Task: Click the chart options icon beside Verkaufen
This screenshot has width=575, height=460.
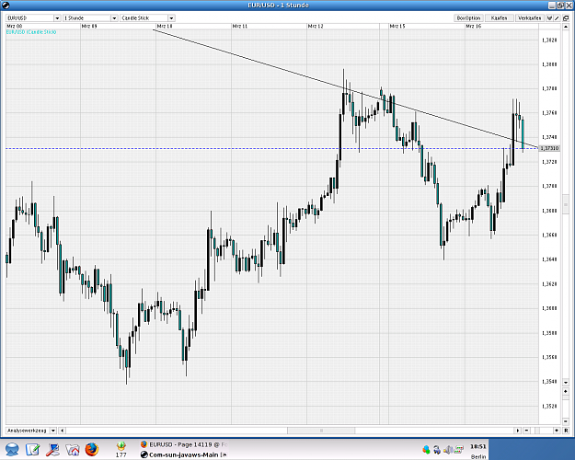Action: [549, 18]
